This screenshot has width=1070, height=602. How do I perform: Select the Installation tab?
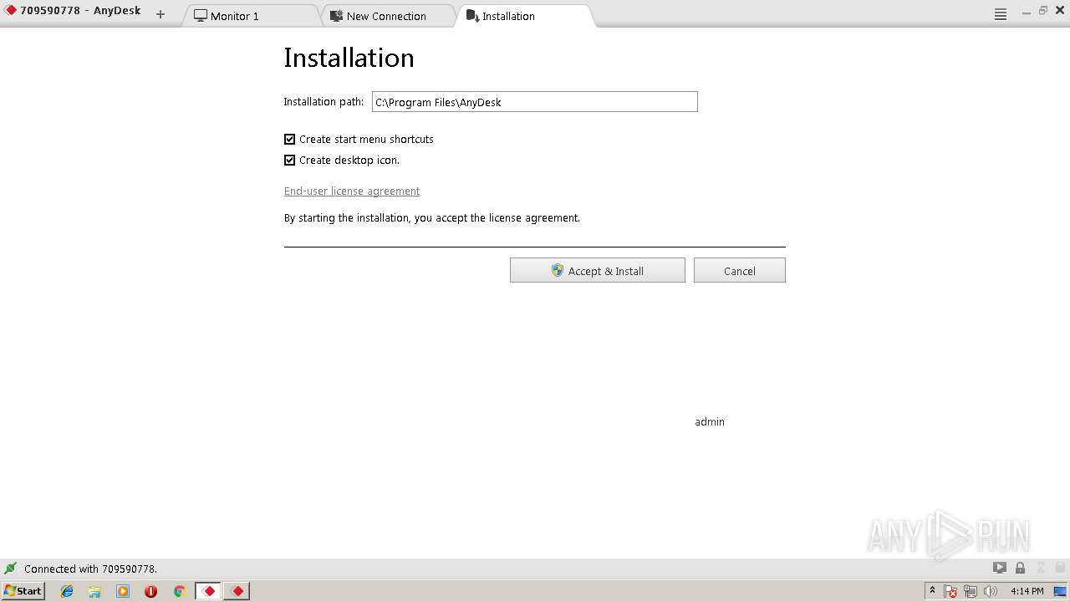pyautogui.click(x=525, y=15)
